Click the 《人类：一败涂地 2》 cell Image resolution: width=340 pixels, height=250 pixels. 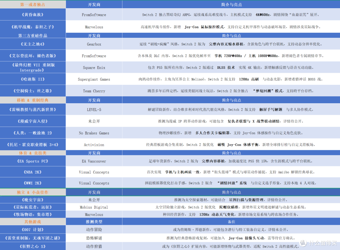(33, 133)
